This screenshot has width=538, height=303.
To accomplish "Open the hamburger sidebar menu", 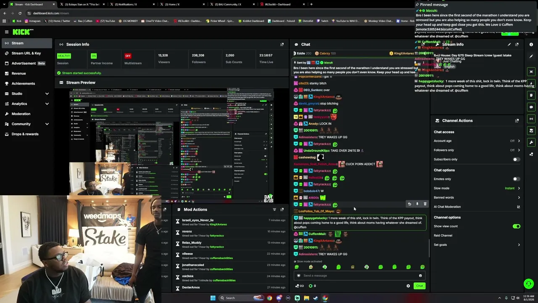I will 7,32.
